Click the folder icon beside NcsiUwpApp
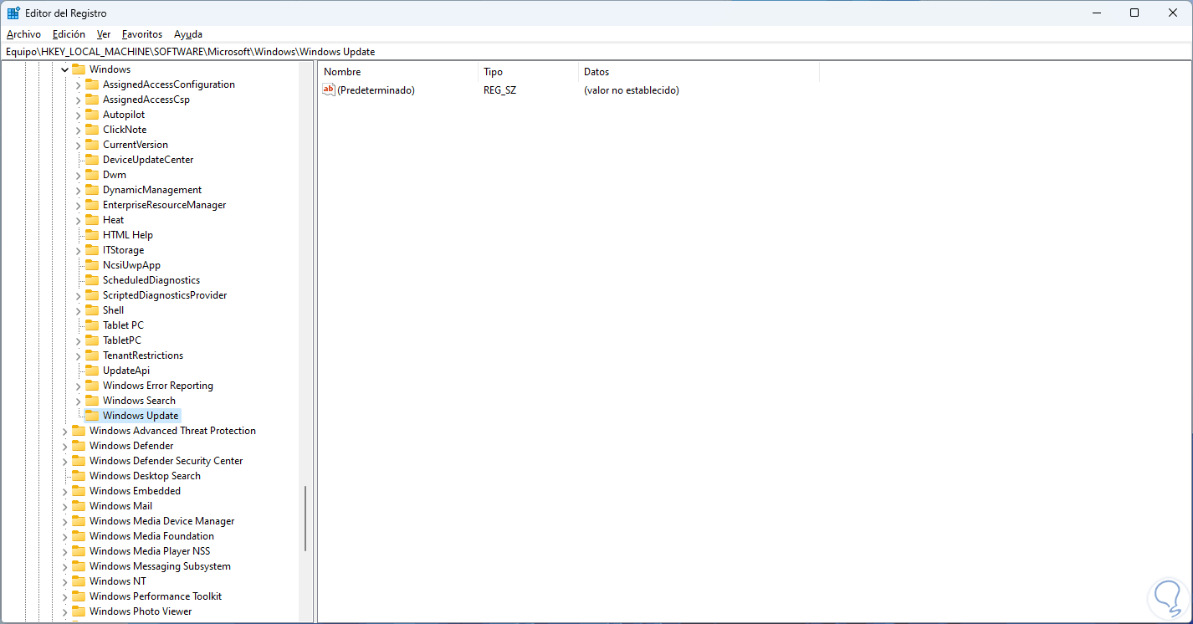The width and height of the screenshot is (1193, 624). pos(92,265)
